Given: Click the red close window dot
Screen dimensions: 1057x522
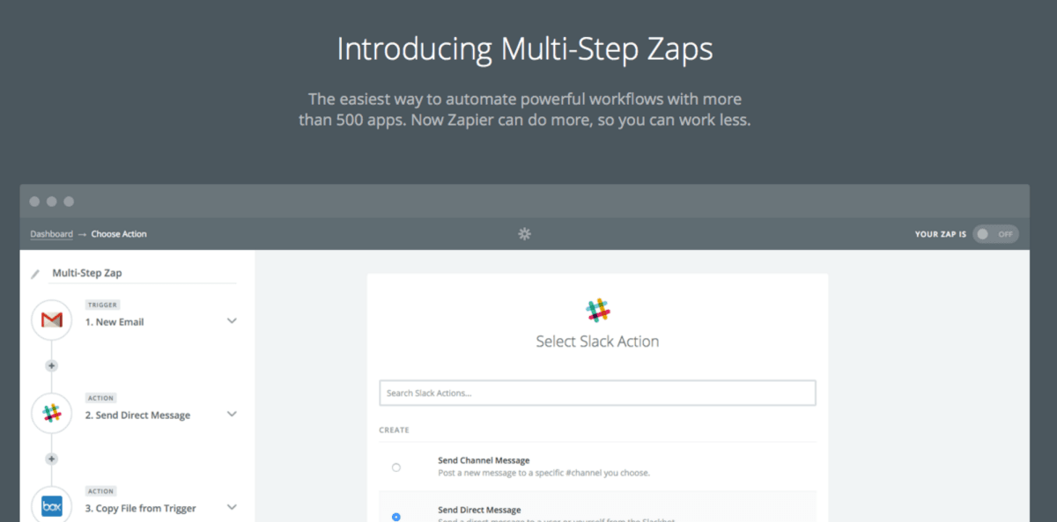Looking at the screenshot, I should (x=34, y=202).
